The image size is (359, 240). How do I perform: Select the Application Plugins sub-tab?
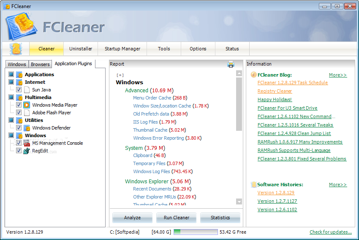click(x=73, y=64)
